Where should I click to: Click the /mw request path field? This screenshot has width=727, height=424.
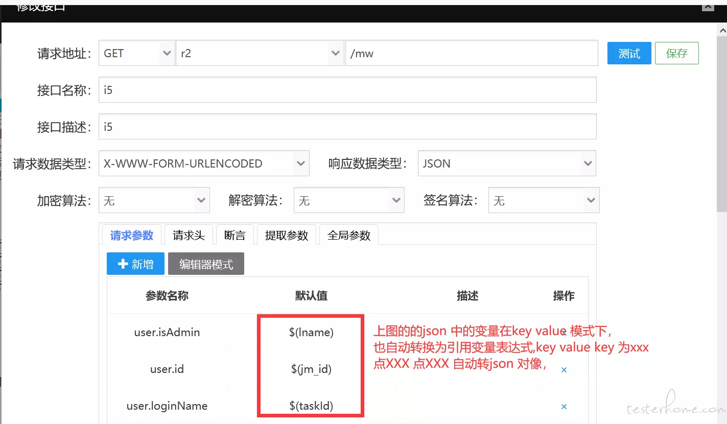click(x=472, y=53)
